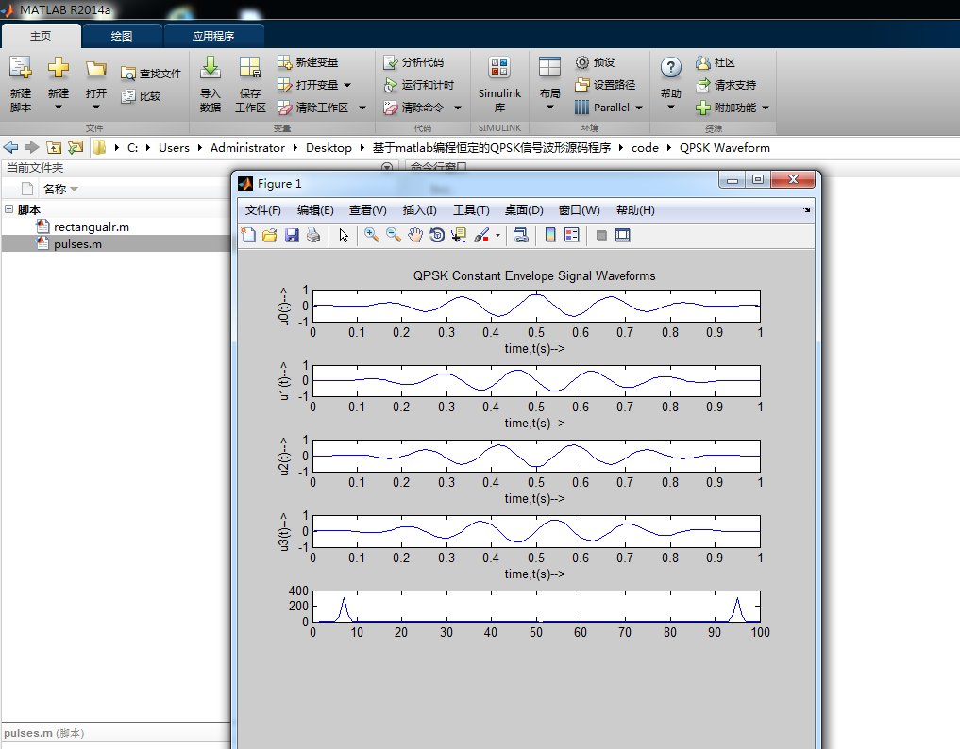Open the Help (帮助) question mark button
The width and height of the screenshot is (960, 749).
coord(671,67)
